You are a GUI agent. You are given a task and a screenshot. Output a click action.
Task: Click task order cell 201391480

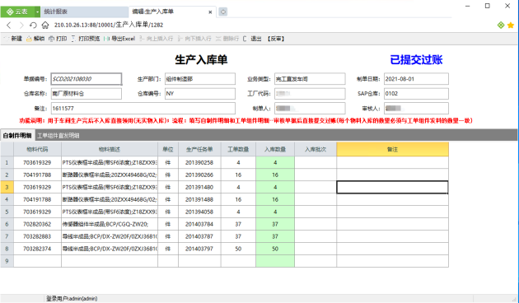(x=199, y=187)
